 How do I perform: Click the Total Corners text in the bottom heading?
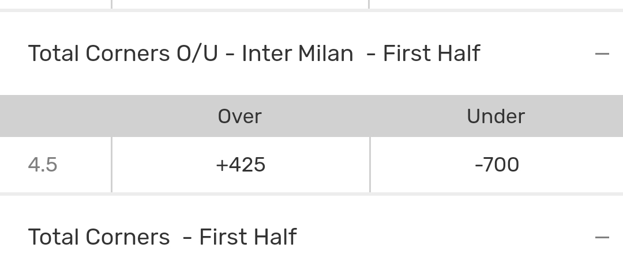point(99,237)
